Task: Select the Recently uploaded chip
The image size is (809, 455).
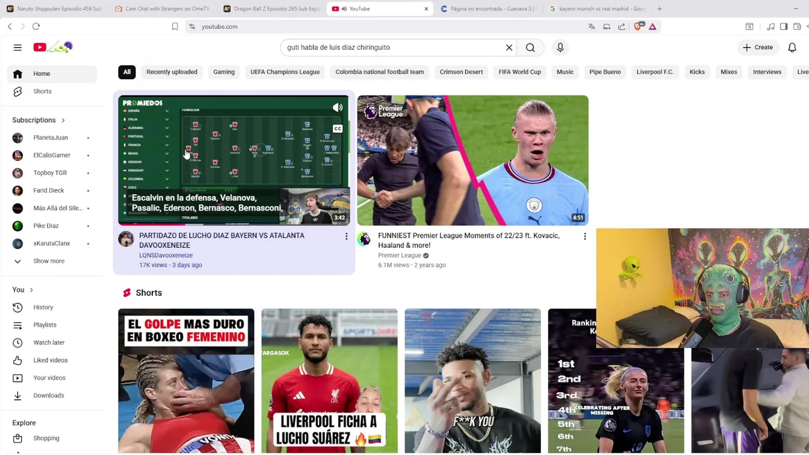Action: tap(172, 72)
